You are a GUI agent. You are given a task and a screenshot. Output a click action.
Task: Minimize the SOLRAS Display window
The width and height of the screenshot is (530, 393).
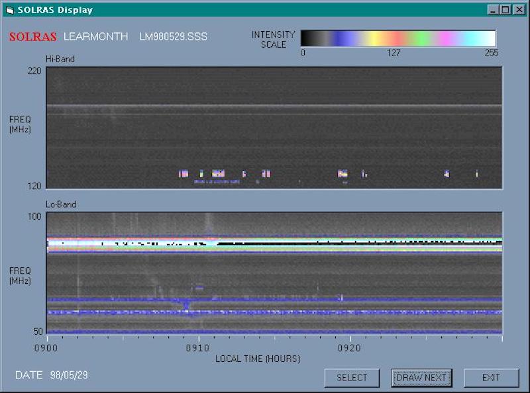click(x=494, y=10)
